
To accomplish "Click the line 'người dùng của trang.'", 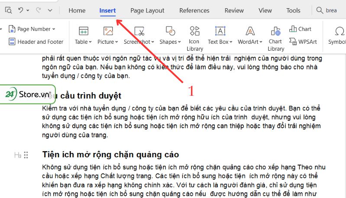I will (75, 135).
